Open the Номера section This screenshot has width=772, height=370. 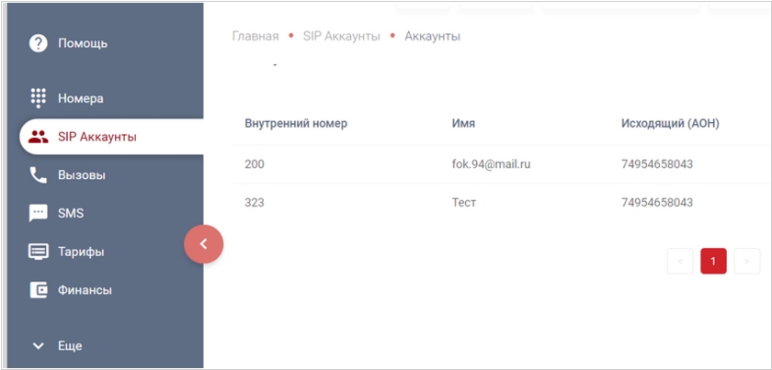tap(81, 98)
